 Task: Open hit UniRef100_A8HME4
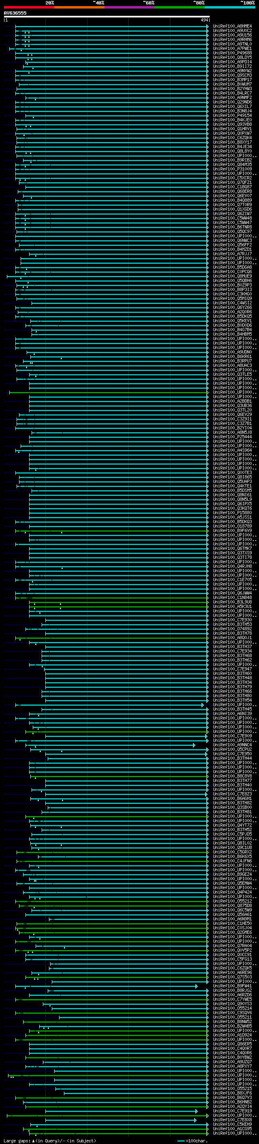pos(232,26)
